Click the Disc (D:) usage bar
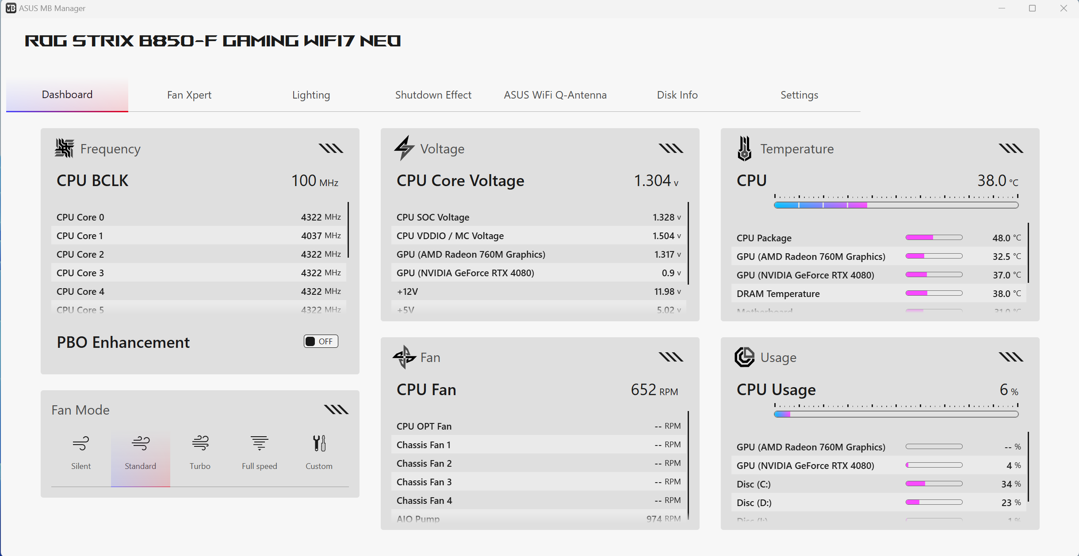Screen dimensions: 1079x556 pyautogui.click(x=934, y=502)
